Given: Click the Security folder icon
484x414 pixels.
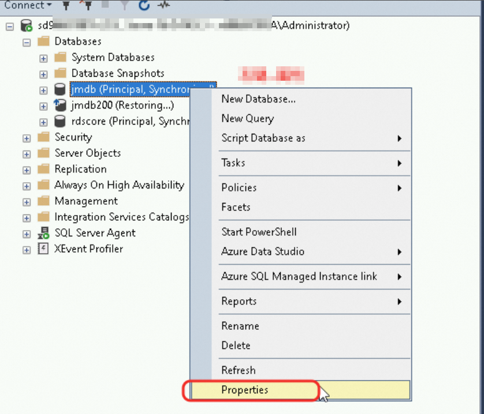Looking at the screenshot, I should point(43,137).
